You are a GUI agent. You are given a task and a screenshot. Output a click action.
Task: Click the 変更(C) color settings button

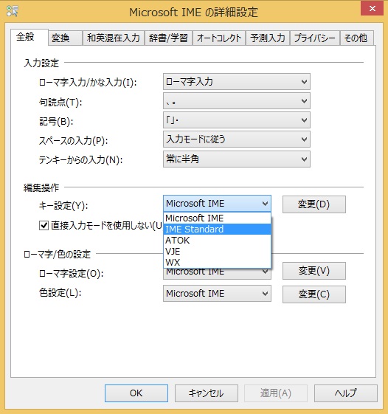point(313,294)
